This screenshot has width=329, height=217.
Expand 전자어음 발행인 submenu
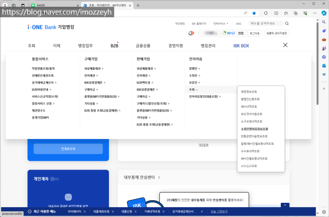pos(199,69)
